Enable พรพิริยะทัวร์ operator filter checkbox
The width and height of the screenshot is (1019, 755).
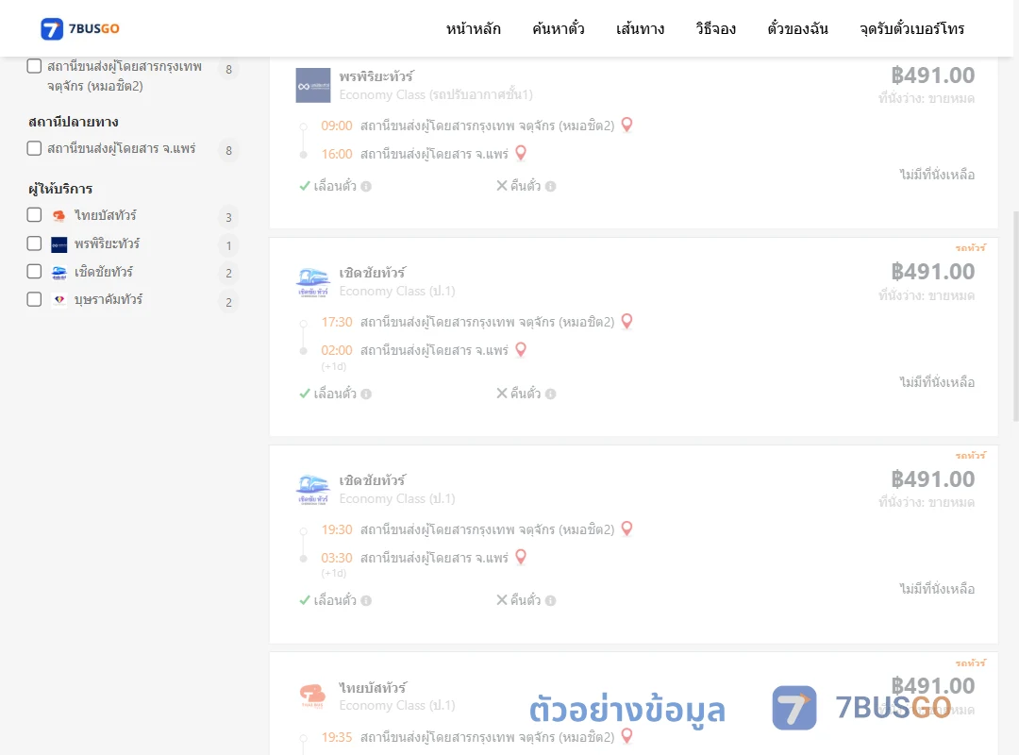[x=35, y=243]
